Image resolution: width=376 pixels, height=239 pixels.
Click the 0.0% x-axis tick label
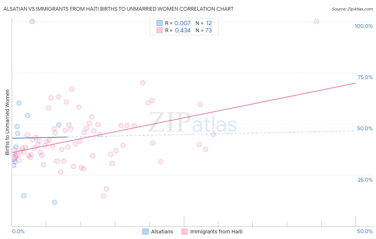click(18, 231)
